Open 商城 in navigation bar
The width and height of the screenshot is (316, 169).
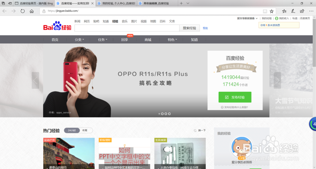[x=148, y=40]
